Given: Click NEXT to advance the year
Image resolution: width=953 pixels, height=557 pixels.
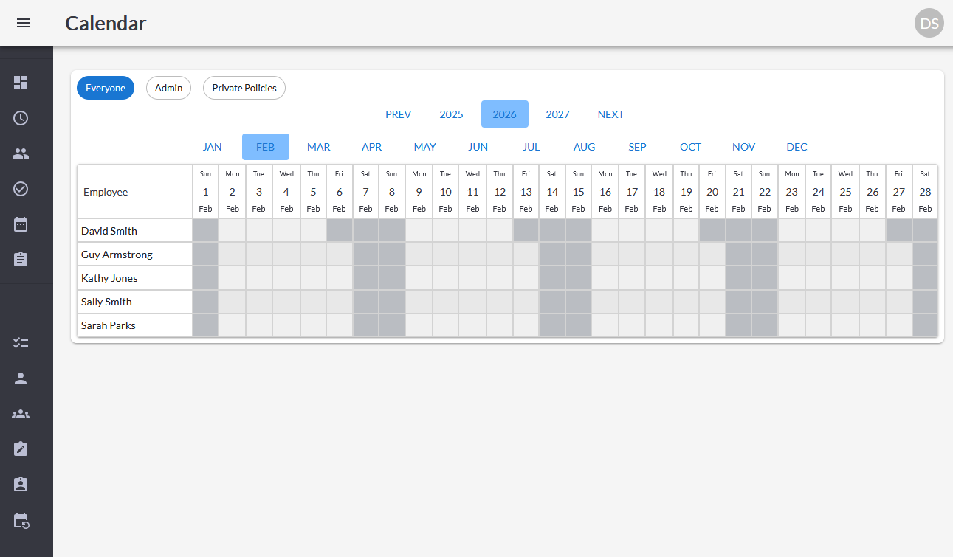Looking at the screenshot, I should [x=610, y=114].
